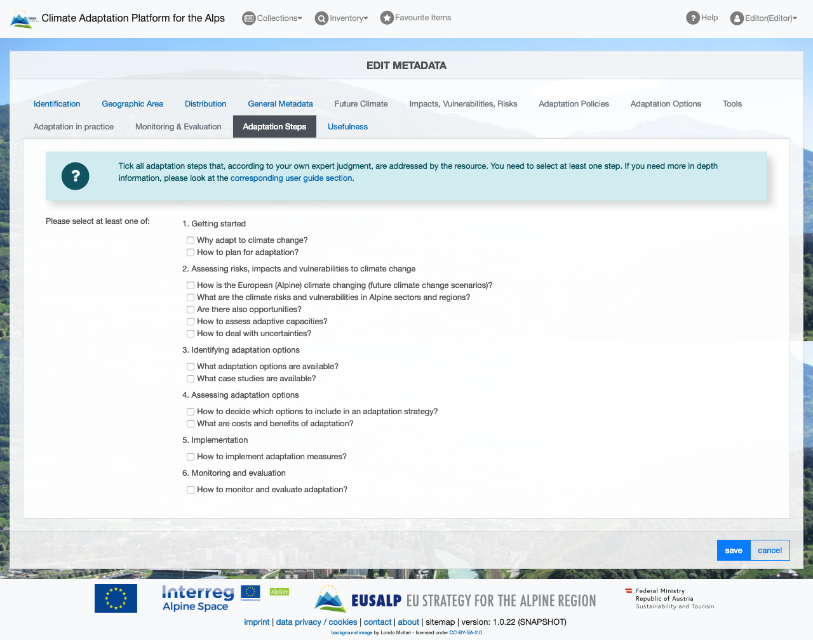This screenshot has height=640, width=813.
Task: Open the Usefulness tab
Action: coord(347,127)
